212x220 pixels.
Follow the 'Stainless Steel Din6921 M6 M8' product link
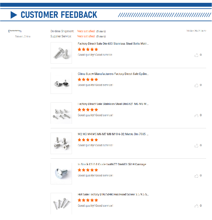tap(113, 104)
